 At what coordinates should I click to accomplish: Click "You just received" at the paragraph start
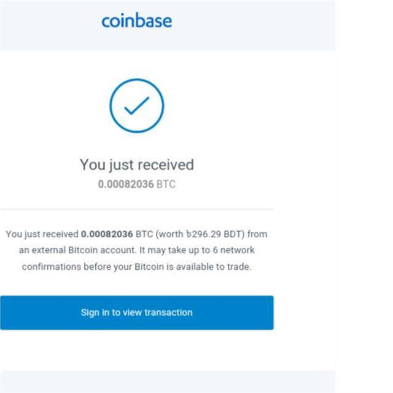pyautogui.click(x=42, y=234)
